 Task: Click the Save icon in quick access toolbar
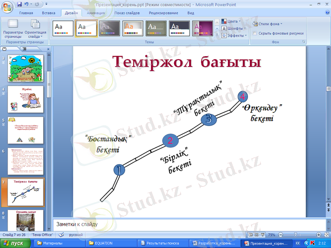coord(19,5)
